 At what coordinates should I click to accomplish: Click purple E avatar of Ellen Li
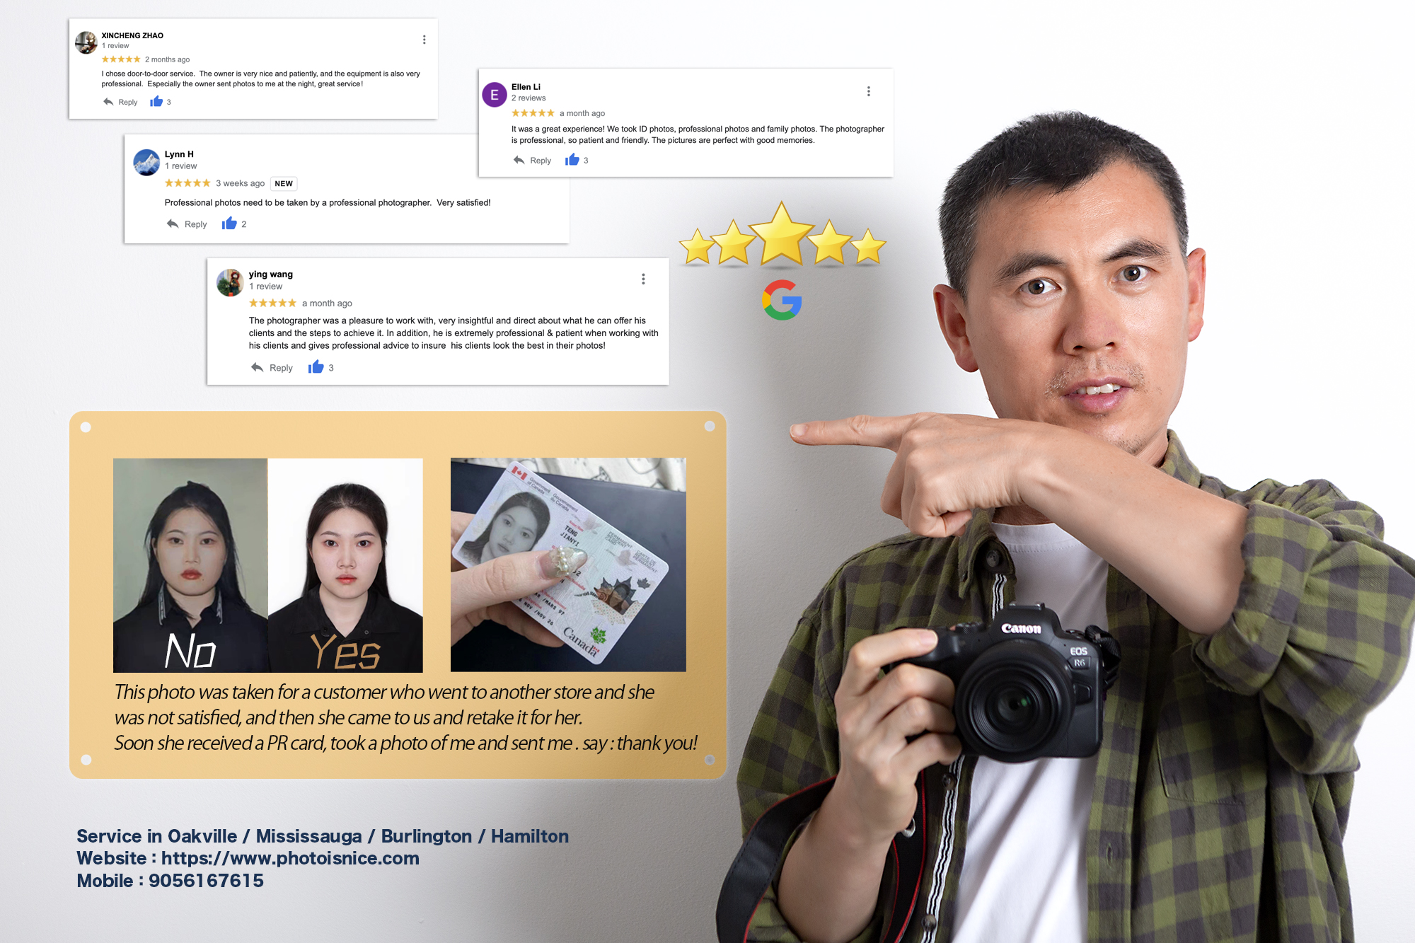(495, 95)
